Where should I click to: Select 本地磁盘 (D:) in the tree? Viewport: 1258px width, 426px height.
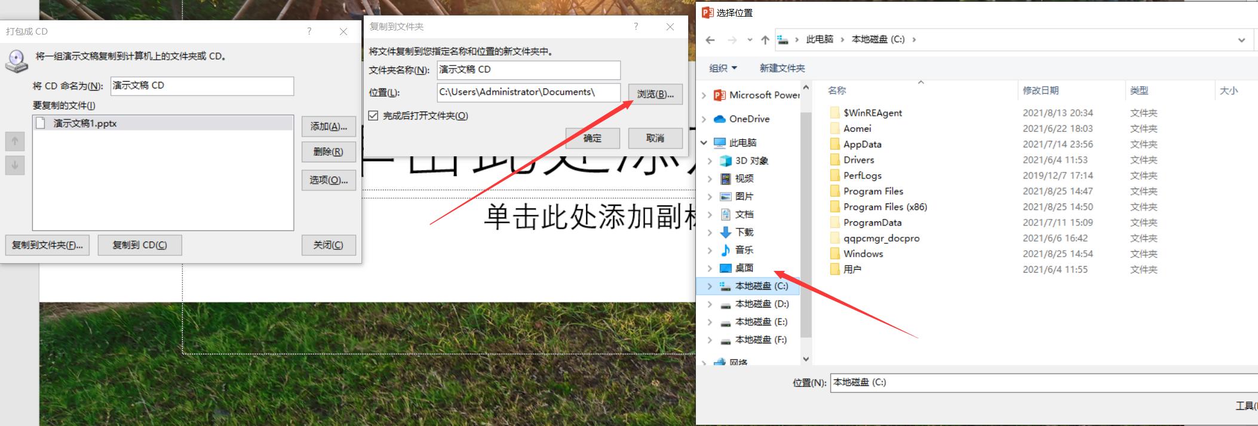tap(762, 304)
